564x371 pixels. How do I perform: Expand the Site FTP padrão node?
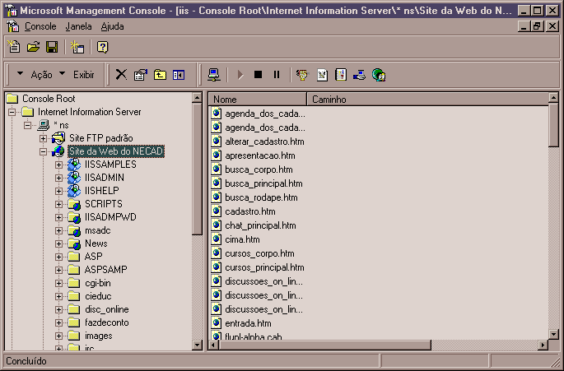[44, 137]
